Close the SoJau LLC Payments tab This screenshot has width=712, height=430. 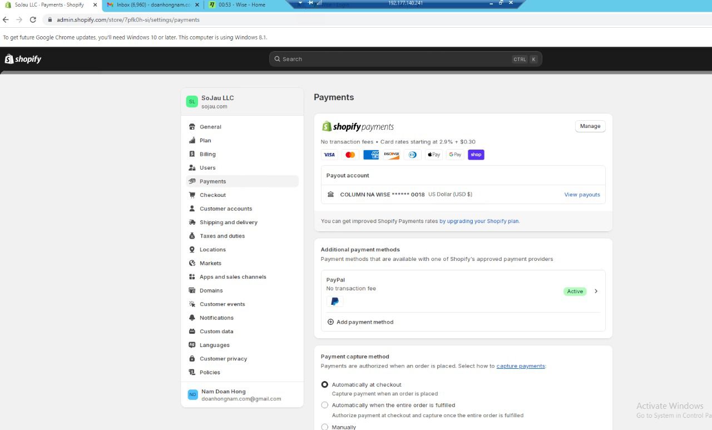[x=95, y=5]
